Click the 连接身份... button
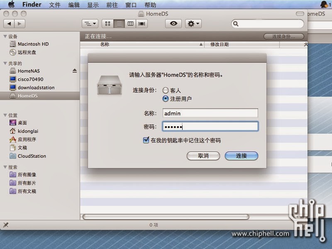The height and width of the screenshot is (249, 332). (284, 37)
